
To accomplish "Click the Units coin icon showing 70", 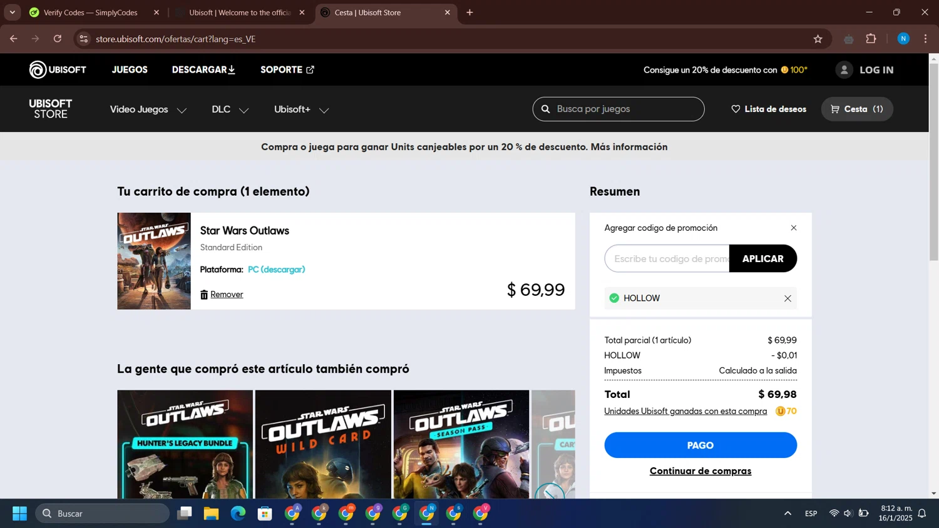I will coord(780,411).
